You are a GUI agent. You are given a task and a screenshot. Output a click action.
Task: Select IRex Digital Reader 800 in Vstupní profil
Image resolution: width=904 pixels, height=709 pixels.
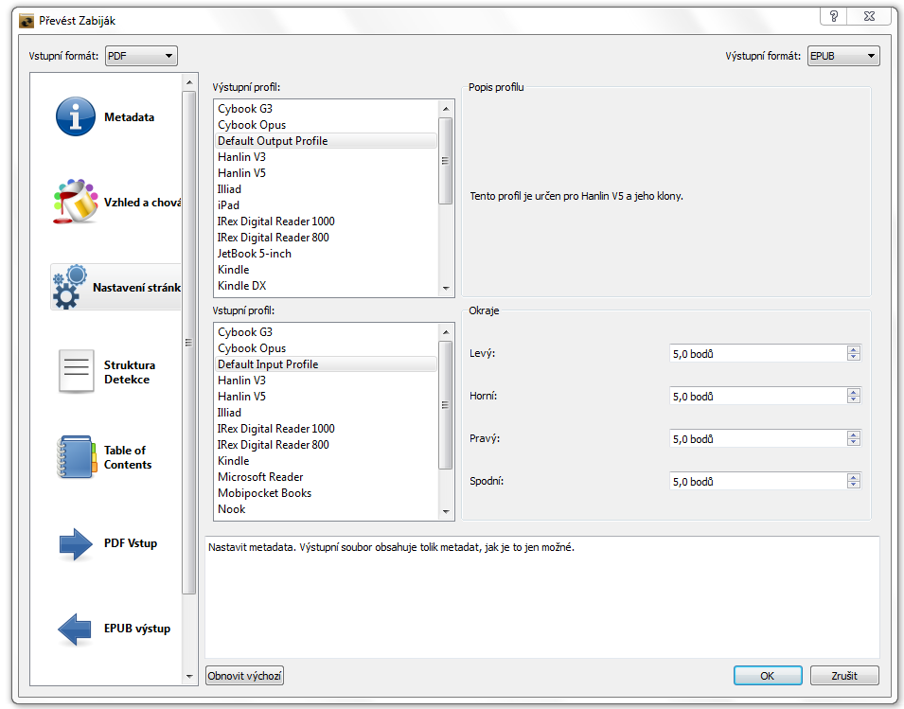(x=327, y=445)
